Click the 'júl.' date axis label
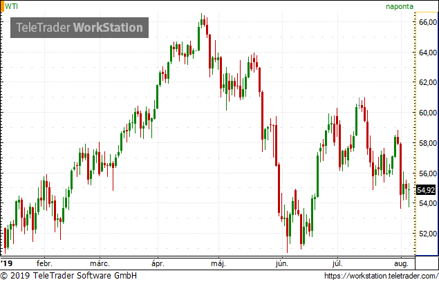The height and width of the screenshot is (282, 439). tap(337, 264)
